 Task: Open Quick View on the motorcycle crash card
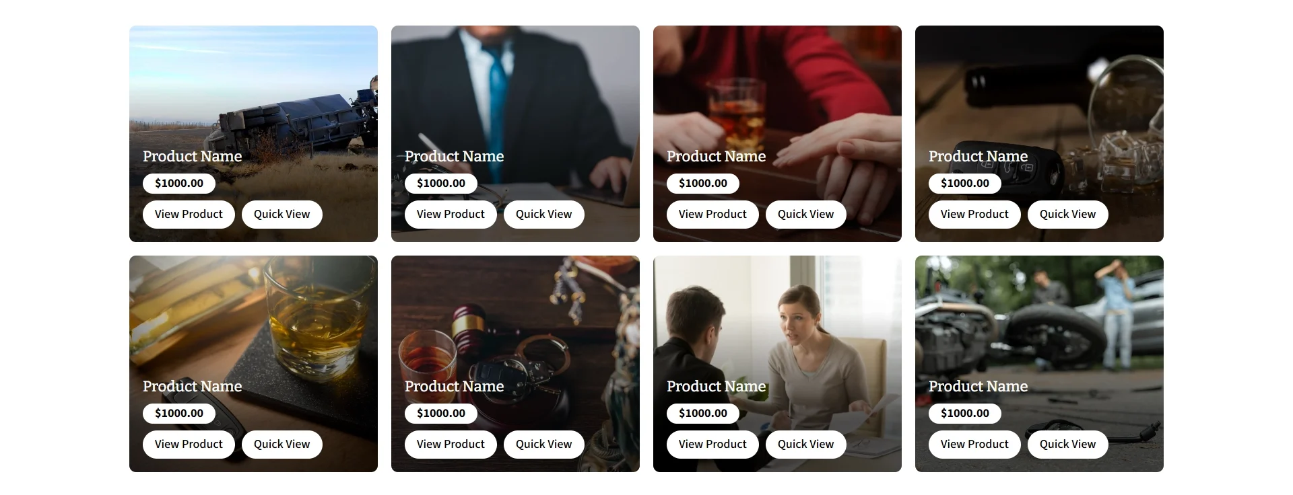[x=1067, y=445]
